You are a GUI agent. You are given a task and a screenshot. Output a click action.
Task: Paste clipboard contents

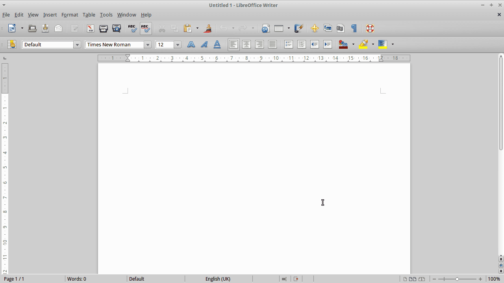[x=188, y=28]
